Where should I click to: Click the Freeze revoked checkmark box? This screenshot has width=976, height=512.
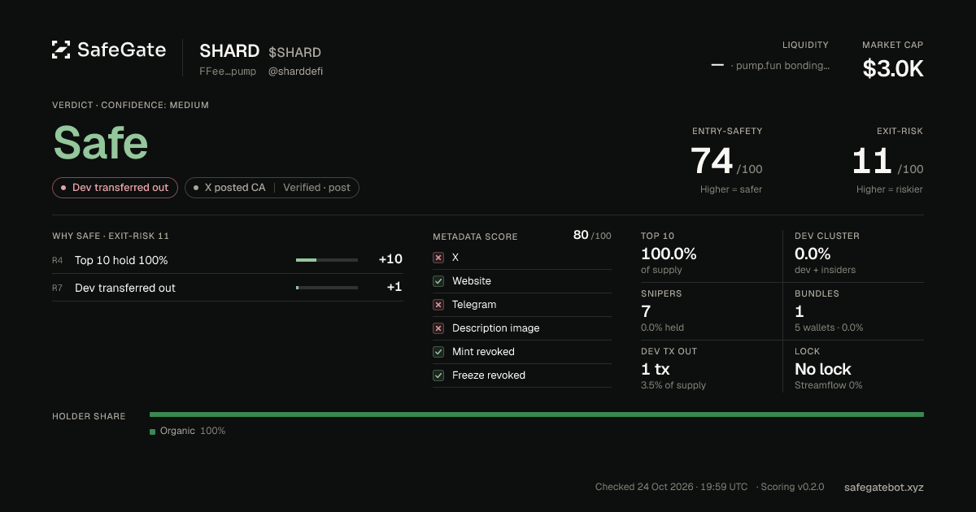click(x=438, y=375)
